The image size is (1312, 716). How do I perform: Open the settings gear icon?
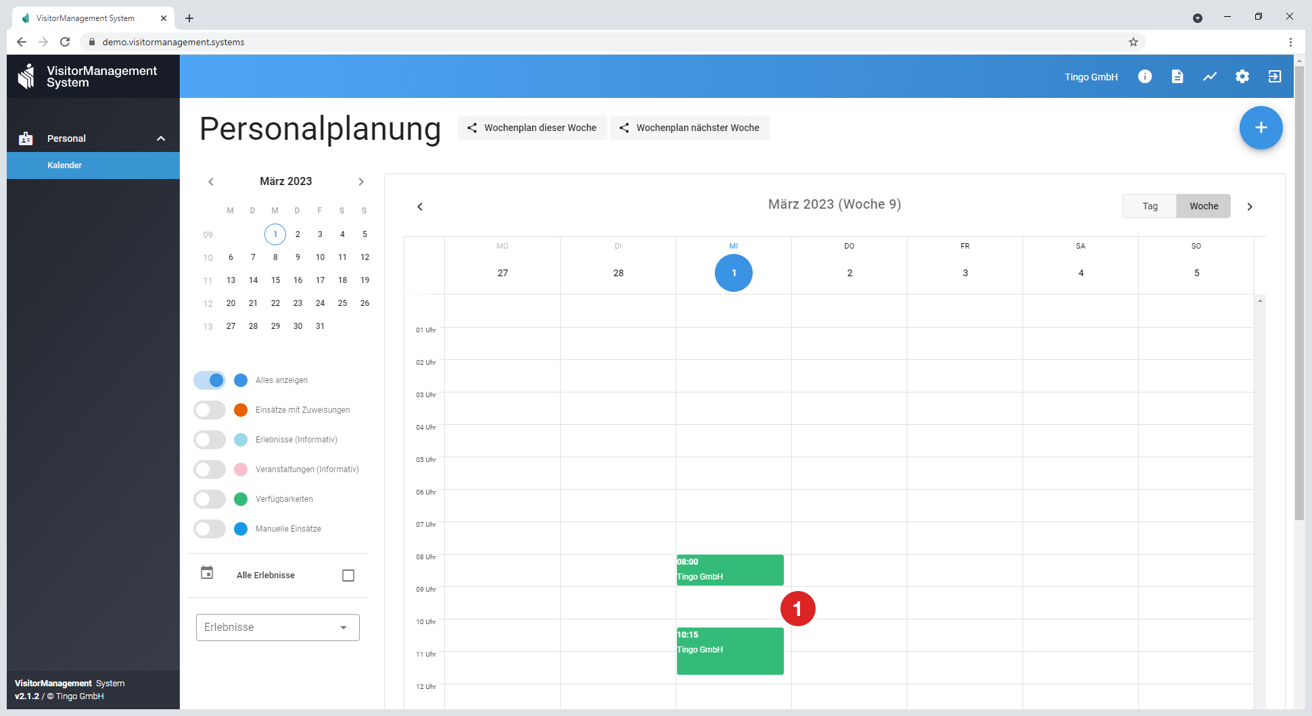coord(1242,76)
